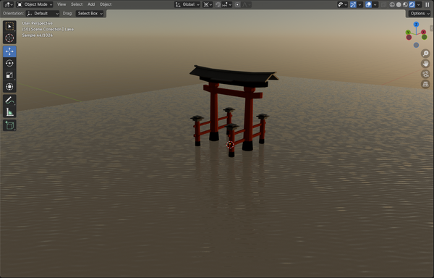Open the Add menu

[91, 4]
